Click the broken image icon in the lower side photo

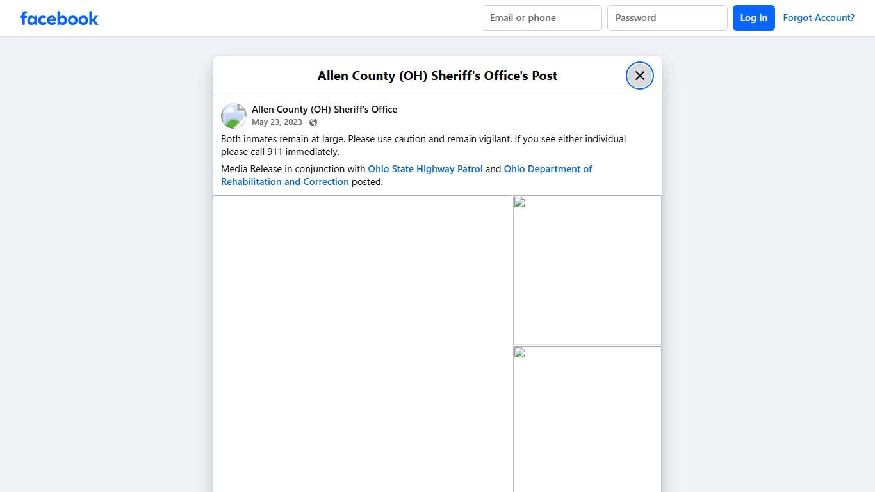click(519, 352)
